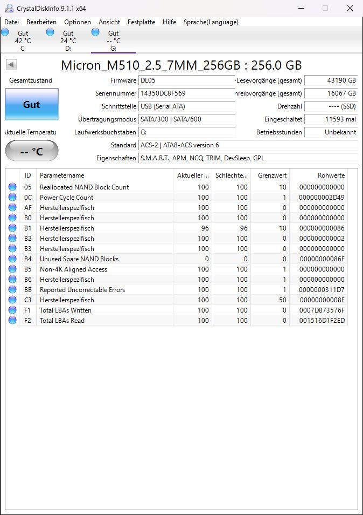Click the previous disk arrow button

click(11, 65)
